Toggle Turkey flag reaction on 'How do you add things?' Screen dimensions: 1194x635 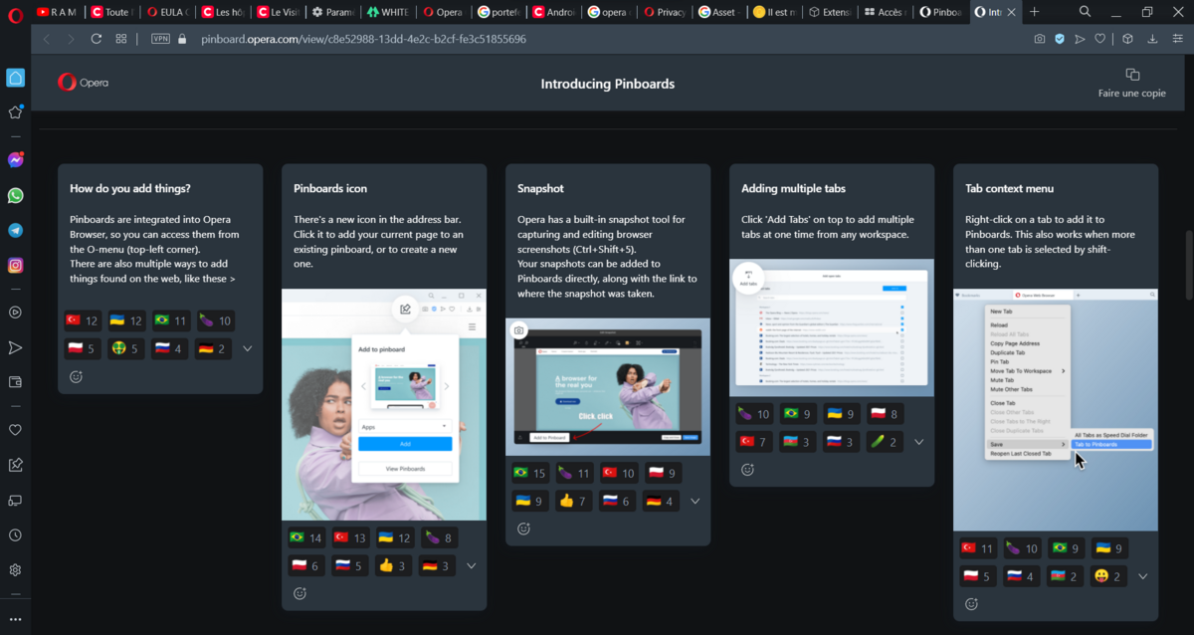82,320
